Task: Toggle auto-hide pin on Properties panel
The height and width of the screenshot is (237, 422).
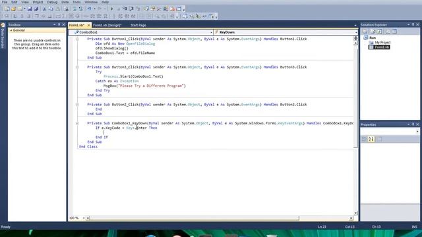Action: 413,124
